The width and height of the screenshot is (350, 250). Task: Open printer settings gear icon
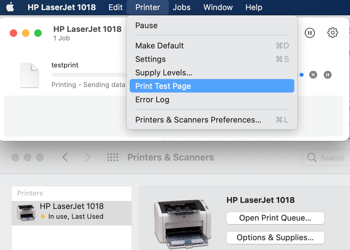click(x=333, y=33)
